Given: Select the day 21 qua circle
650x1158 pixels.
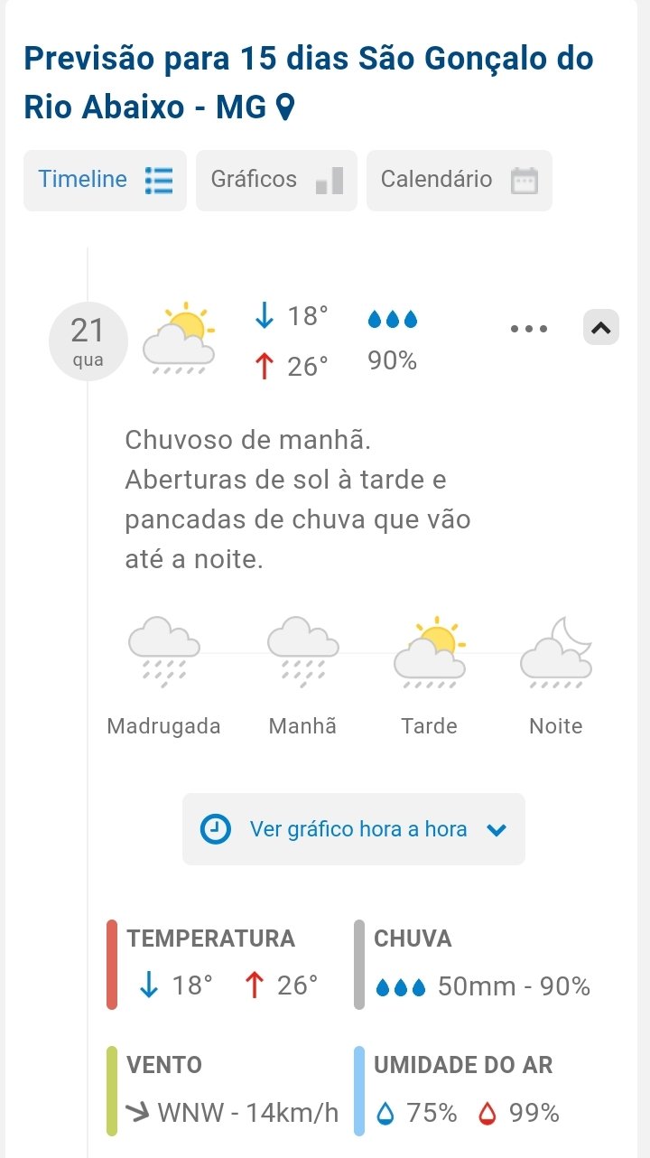Looking at the screenshot, I should click(x=88, y=341).
